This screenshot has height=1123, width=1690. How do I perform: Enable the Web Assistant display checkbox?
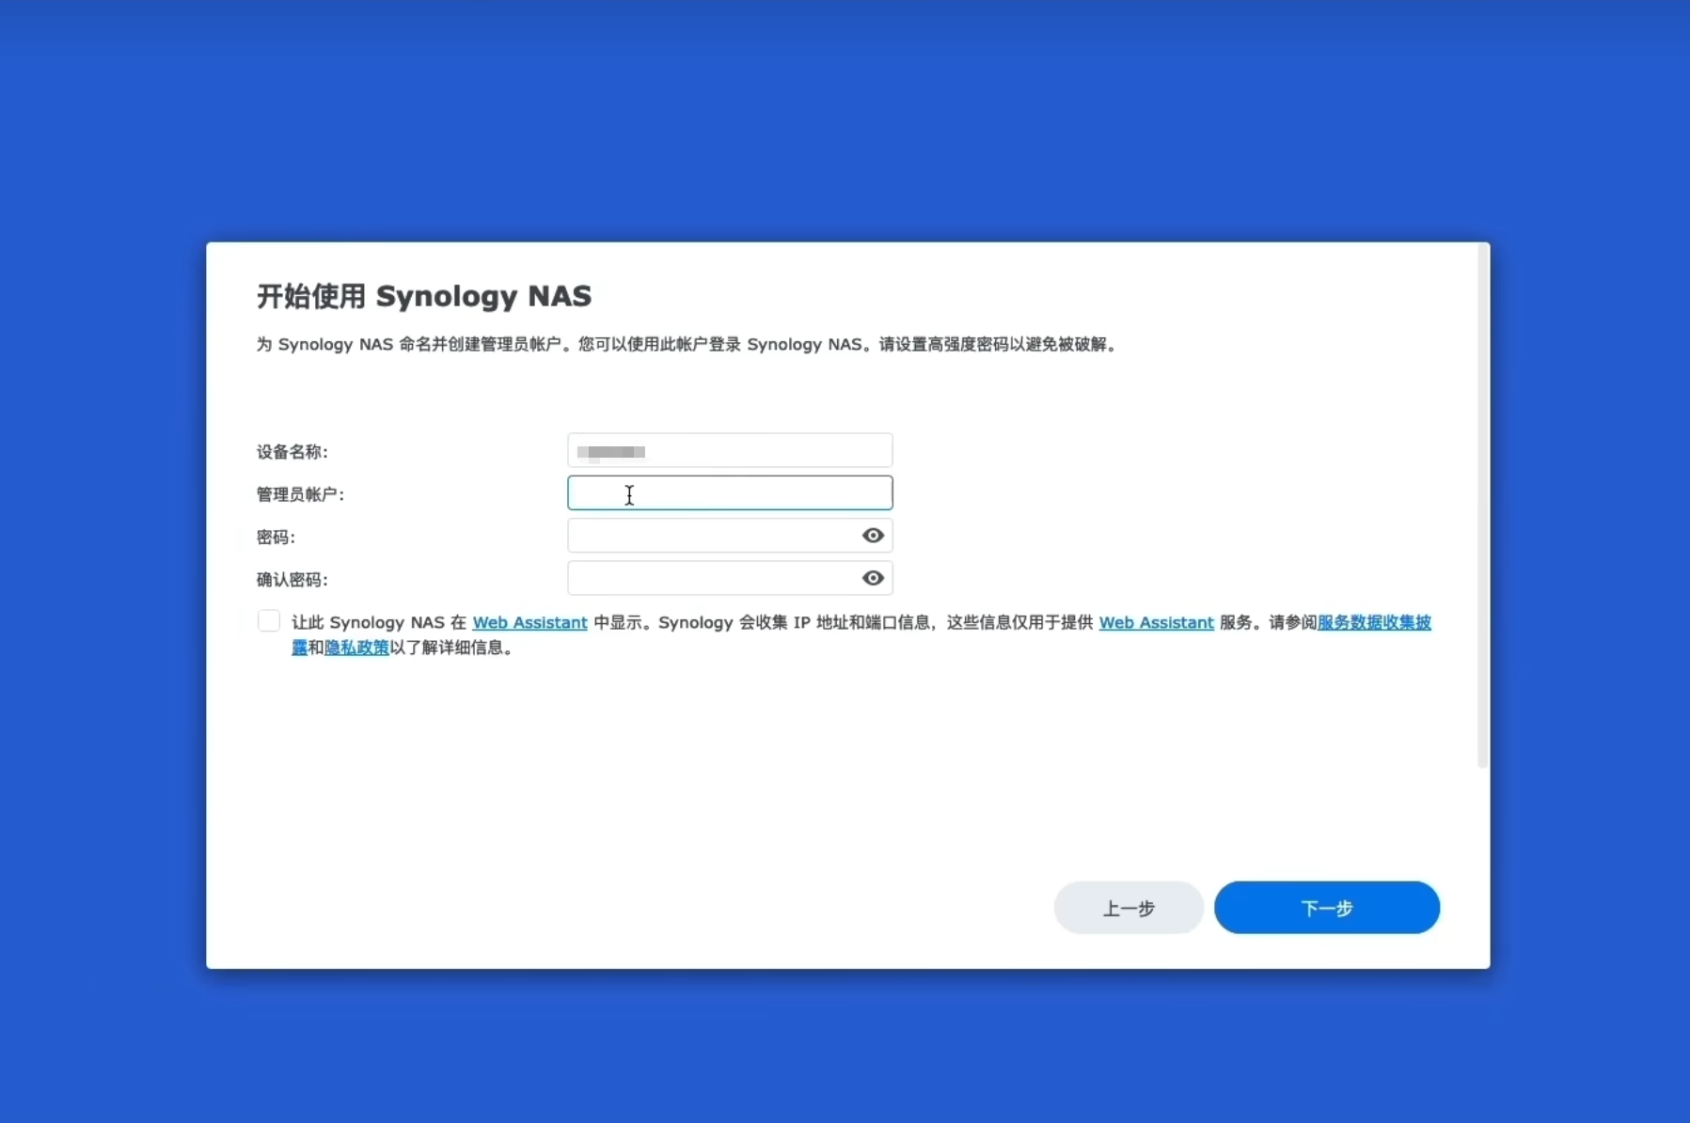(x=269, y=621)
